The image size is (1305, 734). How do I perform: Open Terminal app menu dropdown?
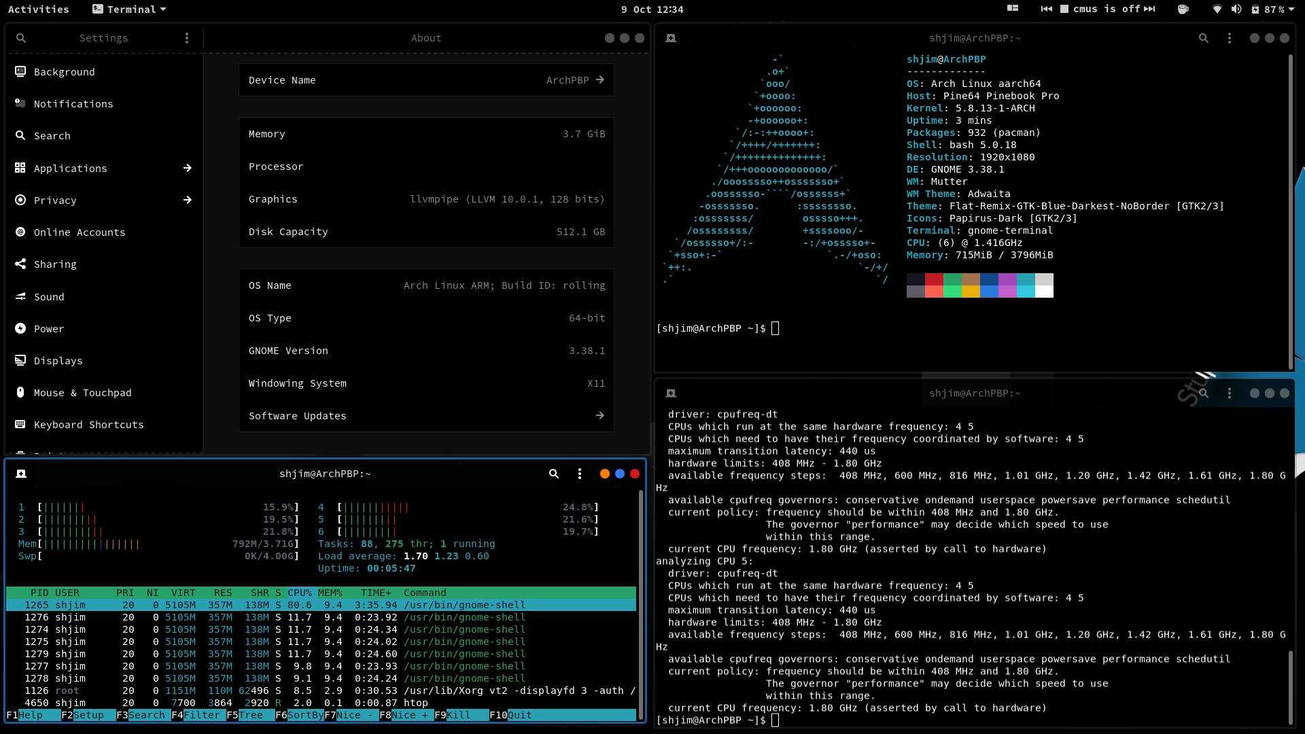click(x=129, y=10)
